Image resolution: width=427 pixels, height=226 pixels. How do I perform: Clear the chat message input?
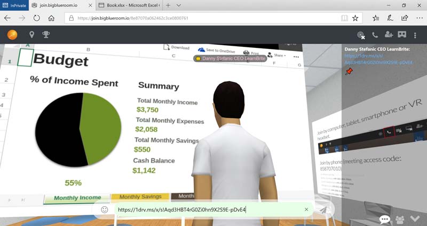pos(306,210)
